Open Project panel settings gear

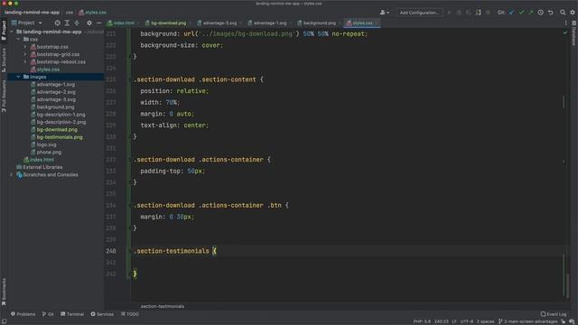click(x=89, y=23)
